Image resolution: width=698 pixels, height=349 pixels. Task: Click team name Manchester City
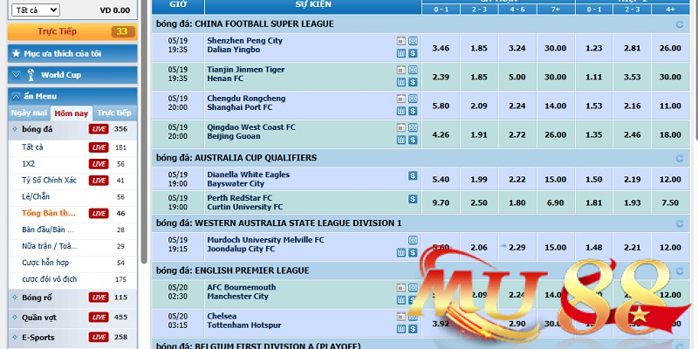point(237,297)
